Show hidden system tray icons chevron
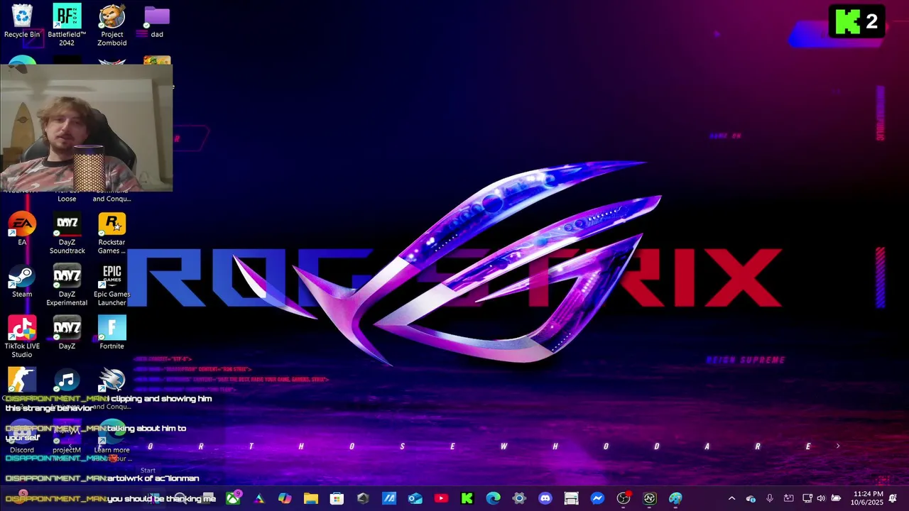 [x=731, y=498]
